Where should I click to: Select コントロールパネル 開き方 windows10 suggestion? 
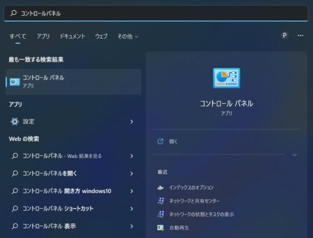click(x=74, y=191)
